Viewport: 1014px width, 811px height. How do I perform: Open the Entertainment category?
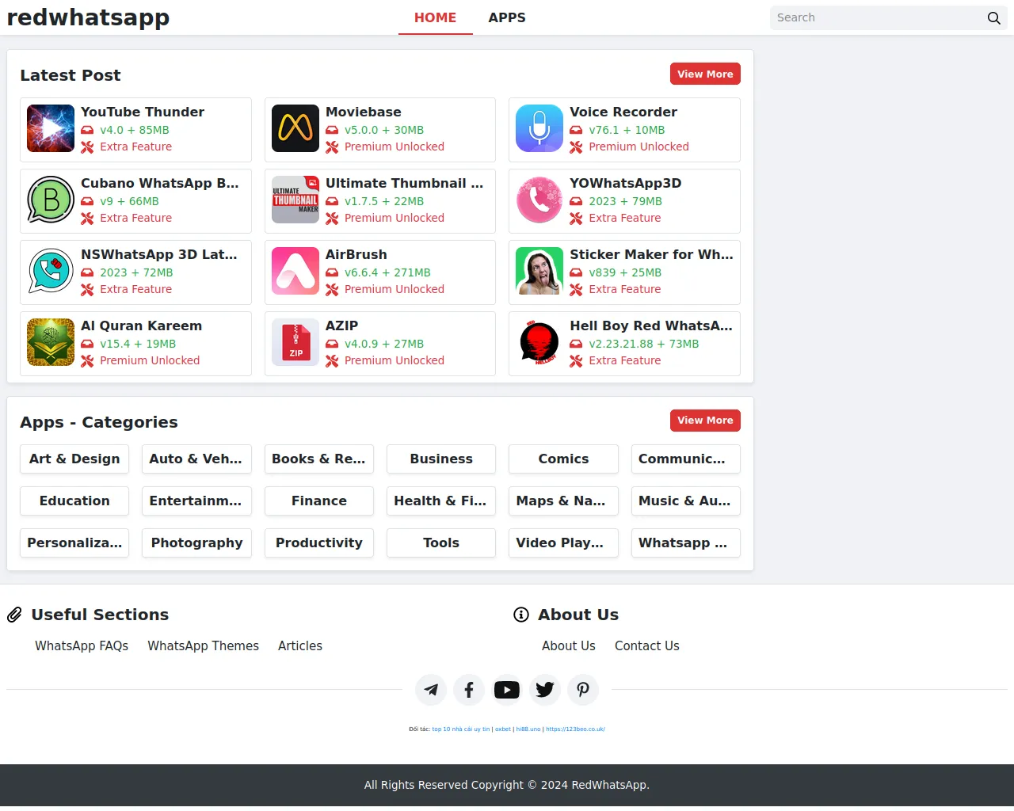click(x=196, y=501)
